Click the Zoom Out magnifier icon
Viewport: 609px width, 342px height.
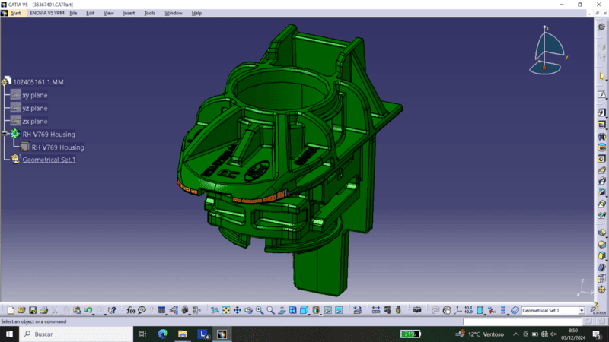point(270,310)
